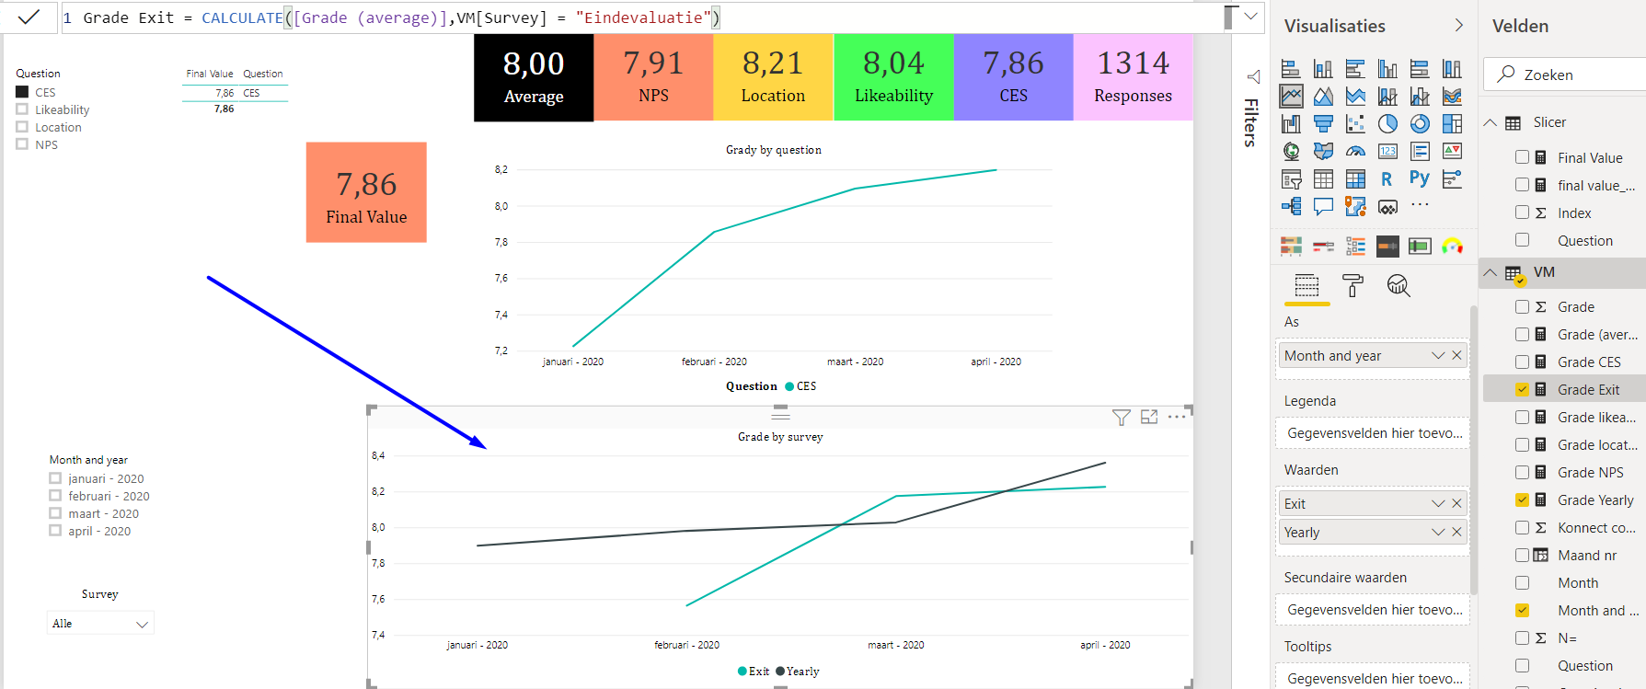Remove the Yearly field with X
1646x689 pixels.
tap(1456, 532)
